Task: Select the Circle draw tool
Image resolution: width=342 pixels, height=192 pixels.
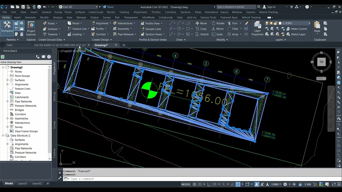Action: (x=179, y=29)
